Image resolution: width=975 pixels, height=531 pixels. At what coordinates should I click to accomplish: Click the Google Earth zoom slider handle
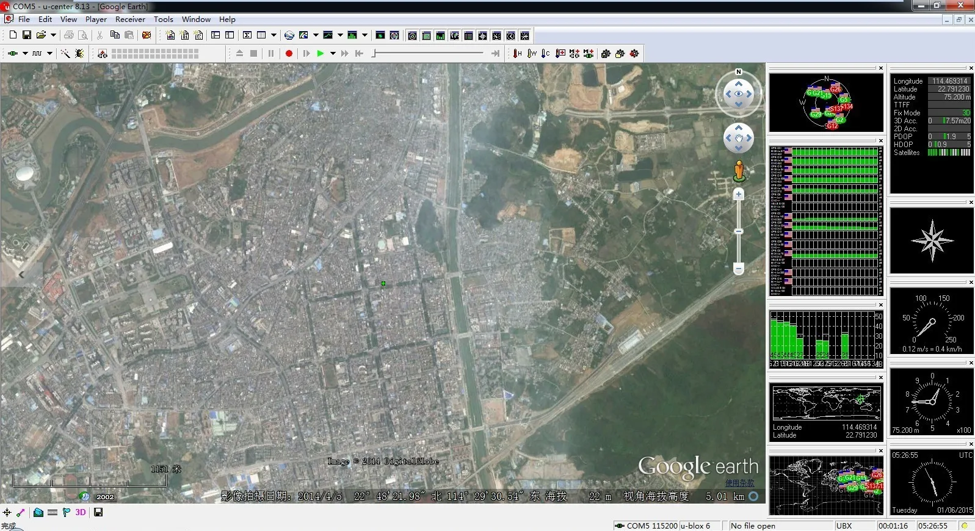[x=739, y=231]
